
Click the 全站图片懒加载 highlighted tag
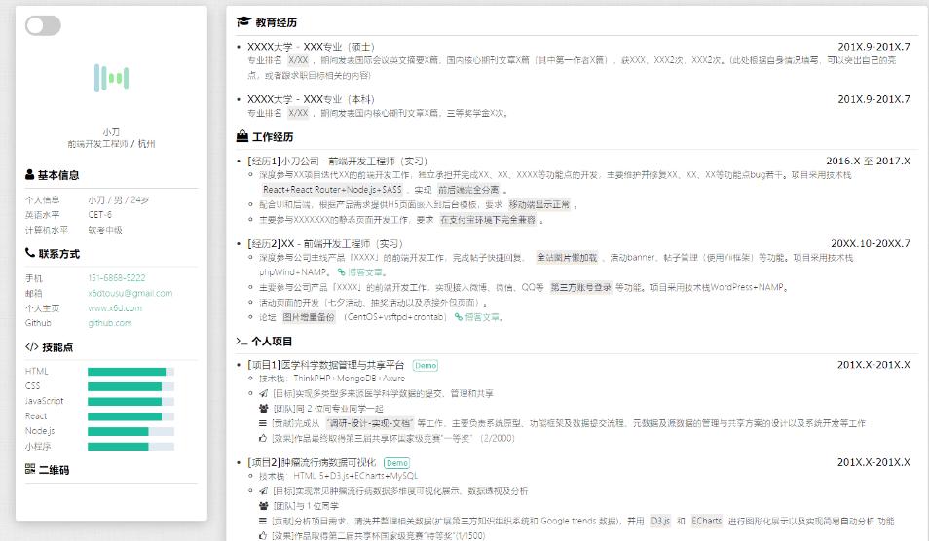567,258
